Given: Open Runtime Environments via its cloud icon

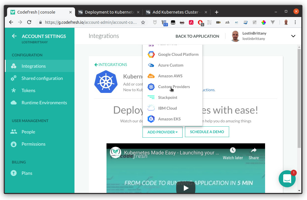Looking at the screenshot, I should [x=13, y=103].
